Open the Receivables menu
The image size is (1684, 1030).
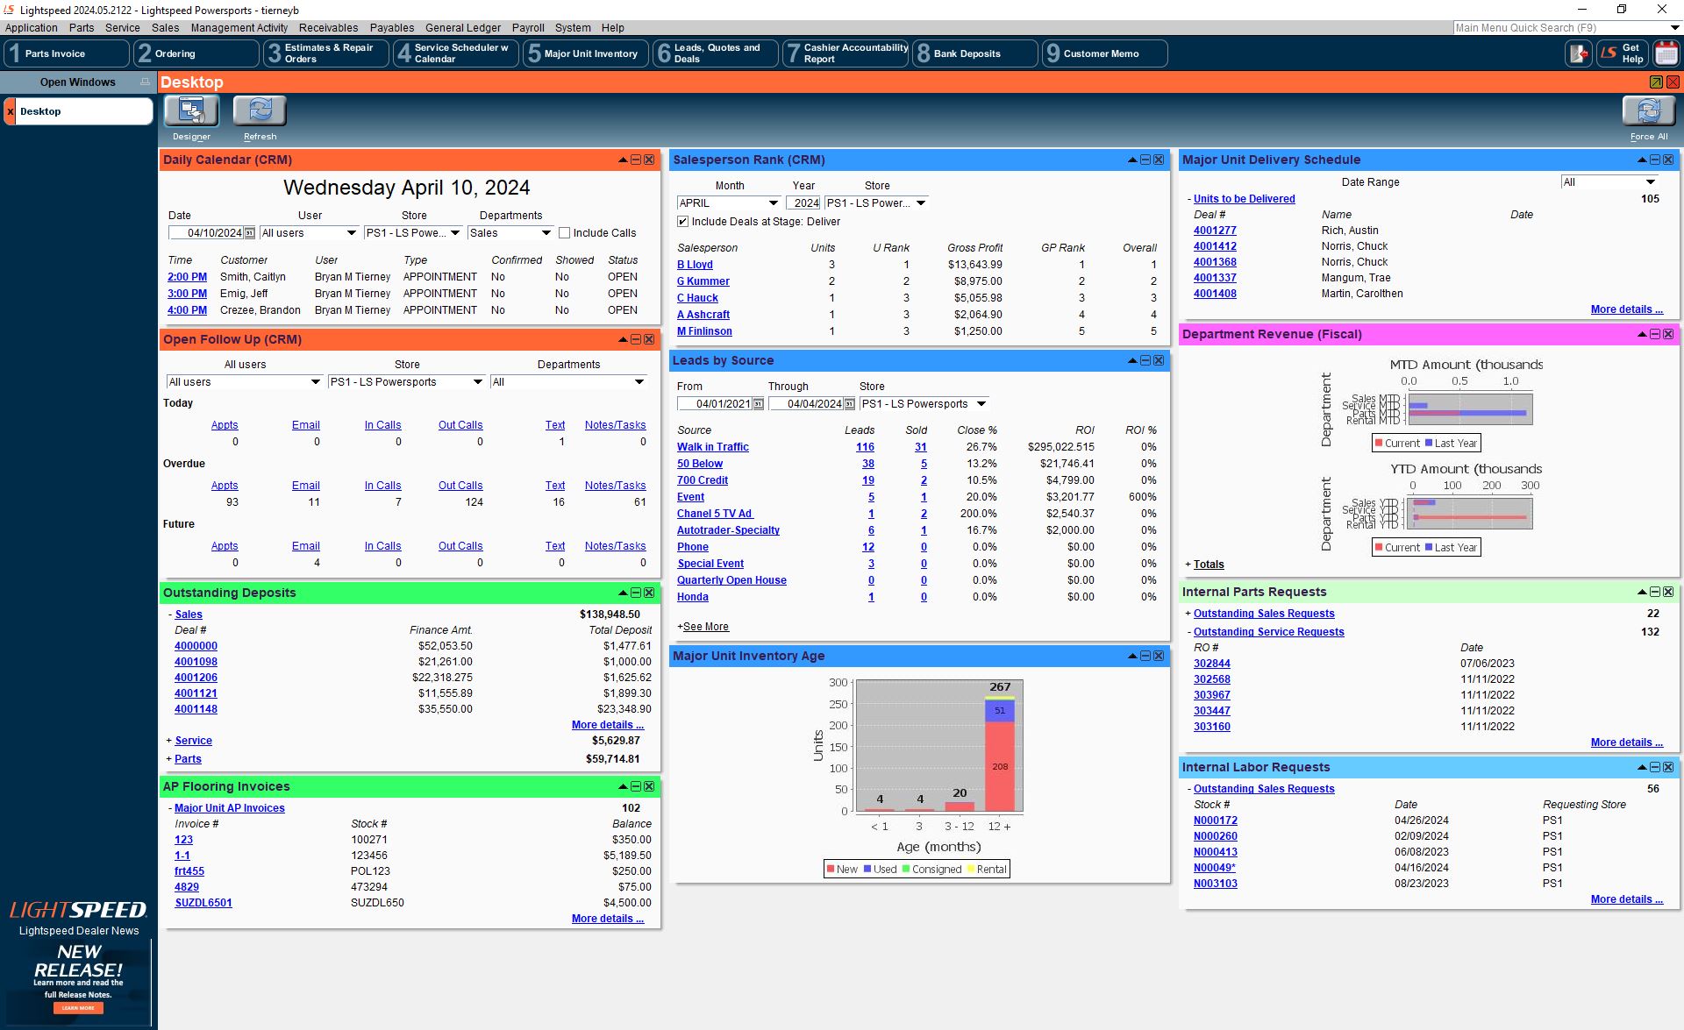(x=327, y=27)
